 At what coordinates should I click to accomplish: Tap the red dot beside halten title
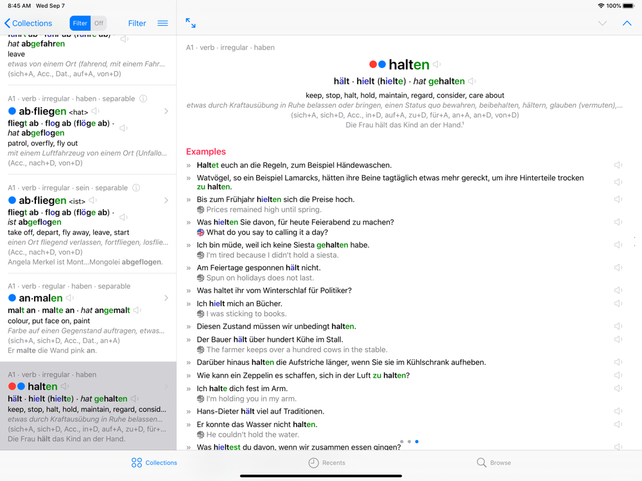click(x=373, y=64)
